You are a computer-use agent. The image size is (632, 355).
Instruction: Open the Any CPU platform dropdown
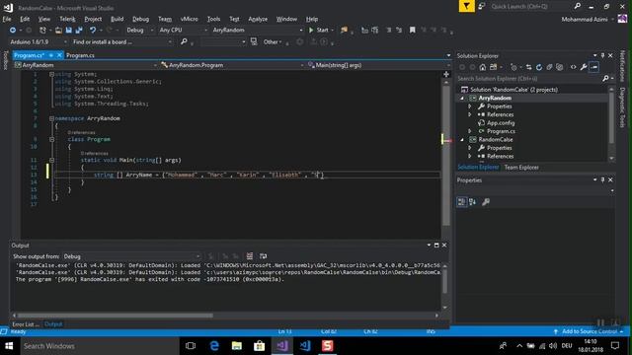click(183, 31)
